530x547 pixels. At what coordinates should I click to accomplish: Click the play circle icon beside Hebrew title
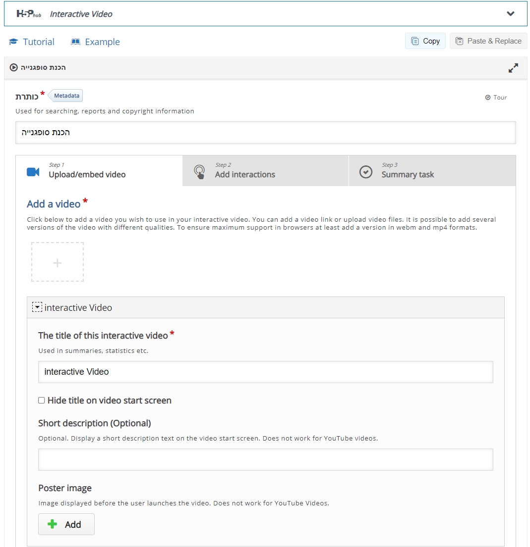(14, 67)
